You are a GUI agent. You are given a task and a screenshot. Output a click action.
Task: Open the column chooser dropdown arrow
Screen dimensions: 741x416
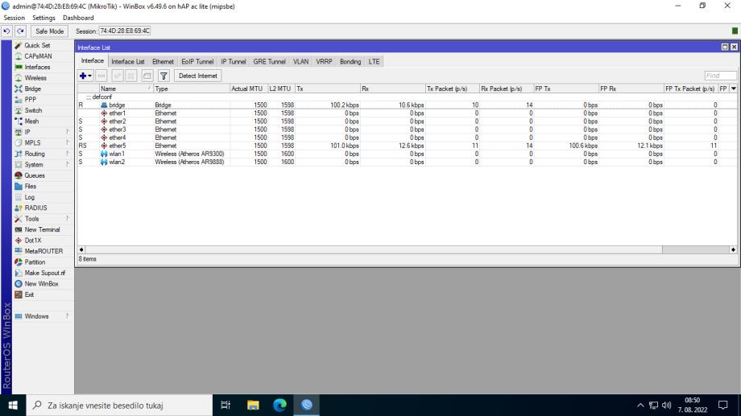tap(733, 89)
